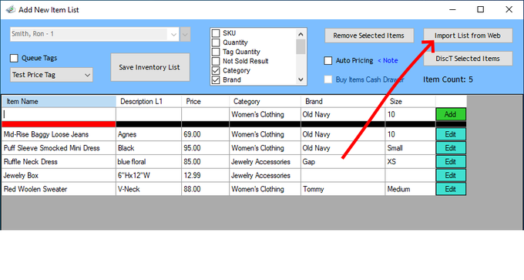Viewport: 524px width, 280px height.
Task: Click the 88.00 price cell
Action: pyautogui.click(x=206, y=189)
